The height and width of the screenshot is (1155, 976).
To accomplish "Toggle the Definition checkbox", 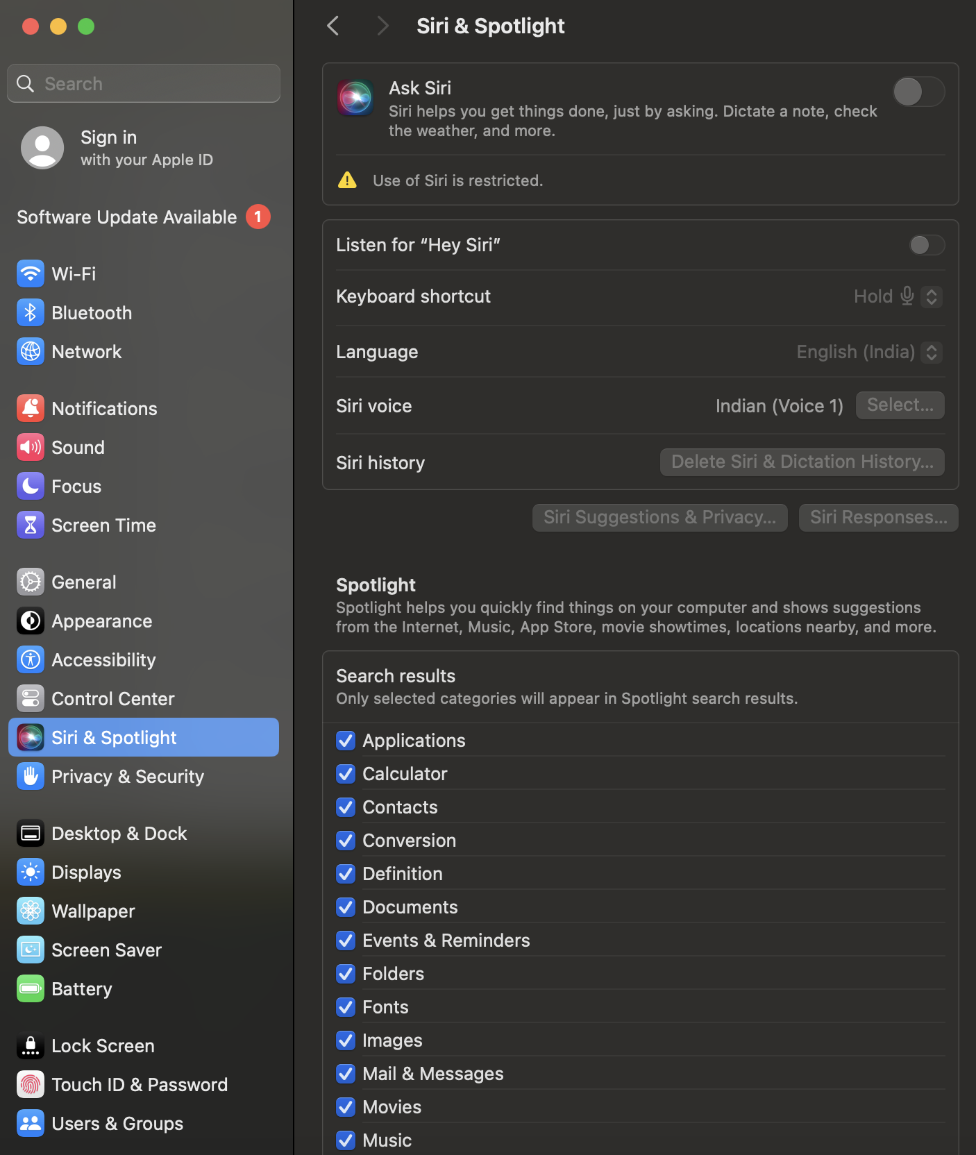I will (346, 874).
